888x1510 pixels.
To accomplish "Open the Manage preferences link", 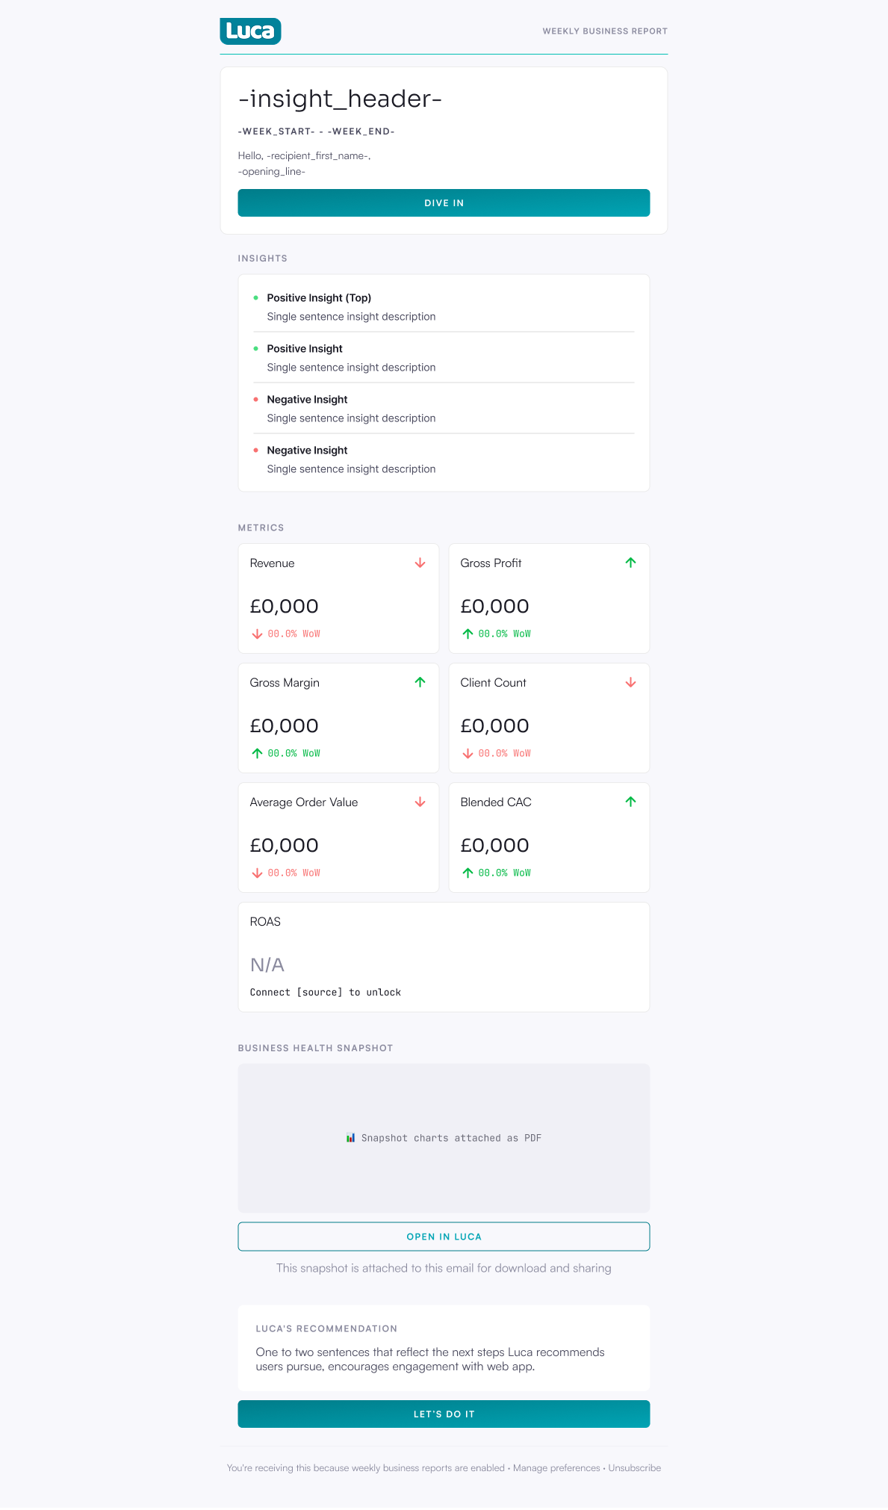I will point(556,1468).
